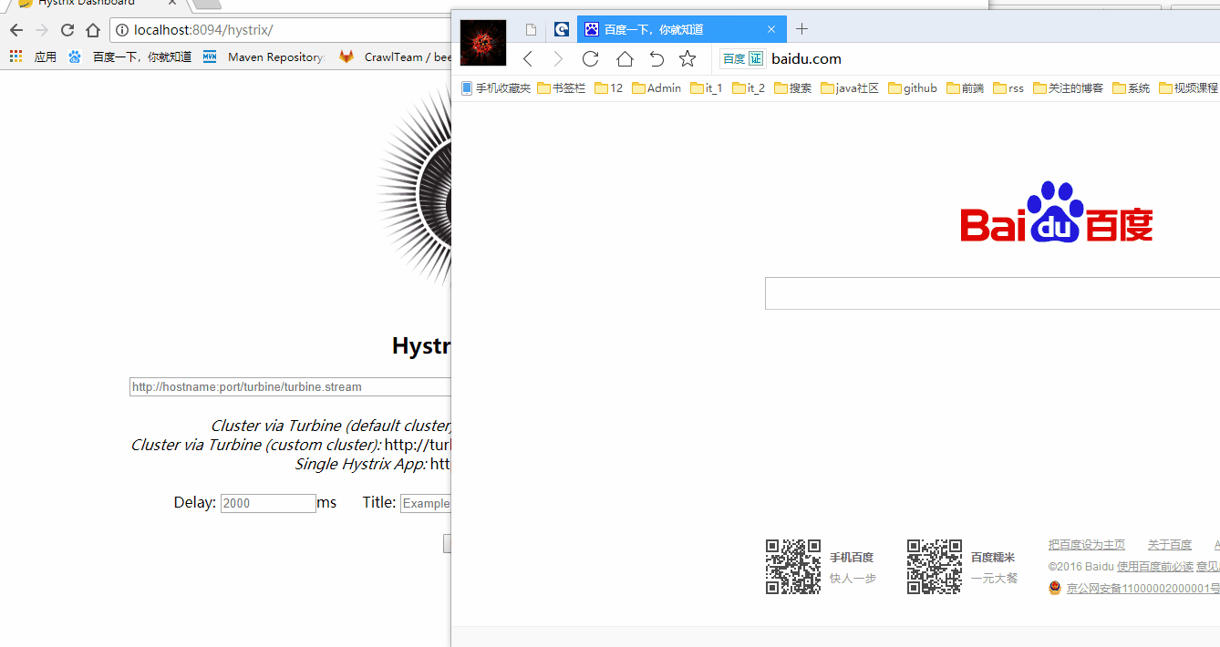Open the 书签栏 bookmark folder
Image resolution: width=1220 pixels, height=647 pixels.
(x=562, y=88)
